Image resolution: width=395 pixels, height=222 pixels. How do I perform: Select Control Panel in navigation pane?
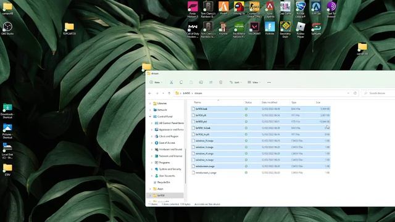pos(165,117)
